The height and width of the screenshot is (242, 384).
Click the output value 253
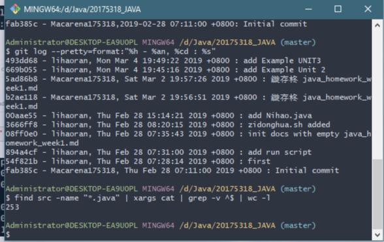pos(12,207)
